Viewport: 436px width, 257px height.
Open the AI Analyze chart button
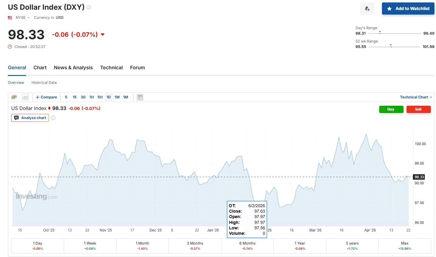point(30,118)
